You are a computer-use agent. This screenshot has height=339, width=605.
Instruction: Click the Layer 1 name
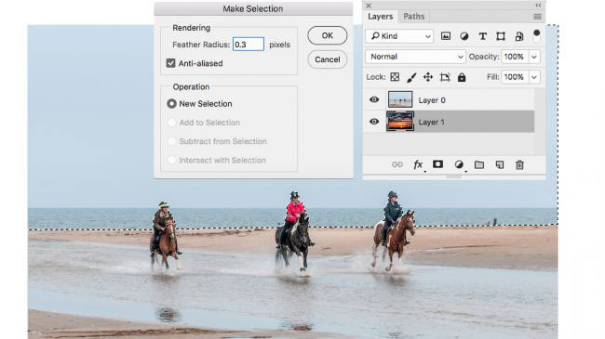(x=431, y=122)
